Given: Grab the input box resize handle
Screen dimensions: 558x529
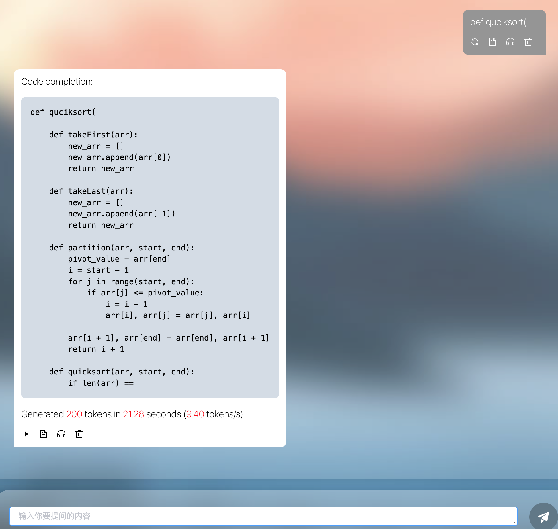Looking at the screenshot, I should pos(515,522).
